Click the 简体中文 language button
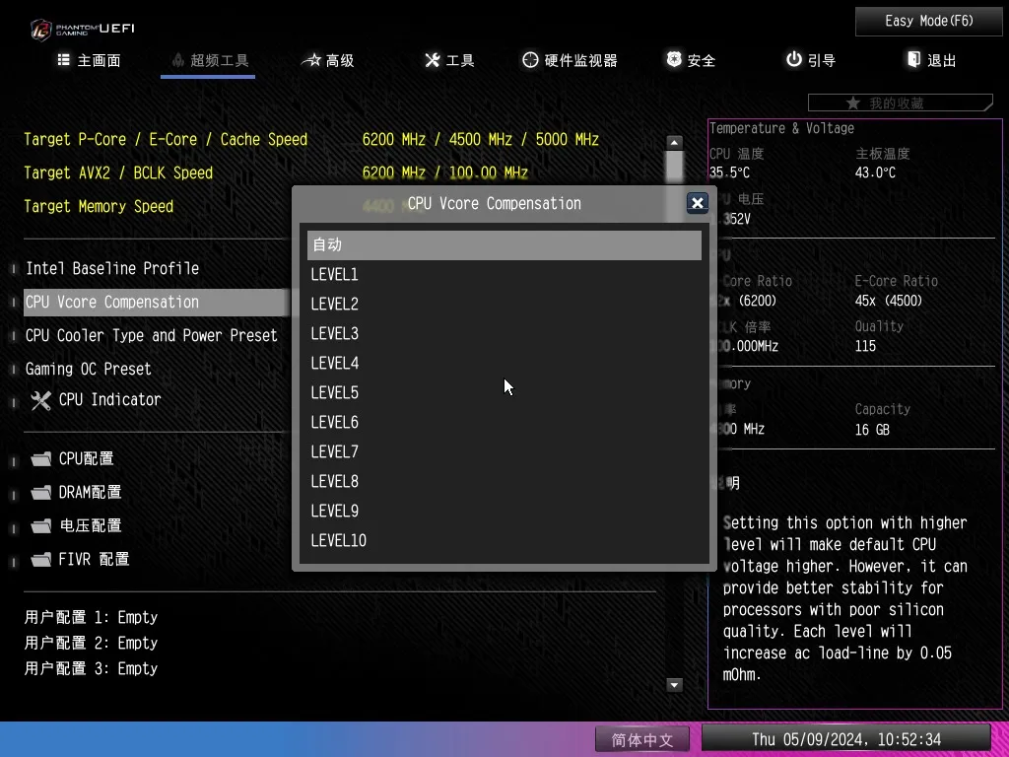The image size is (1009, 757). click(642, 739)
